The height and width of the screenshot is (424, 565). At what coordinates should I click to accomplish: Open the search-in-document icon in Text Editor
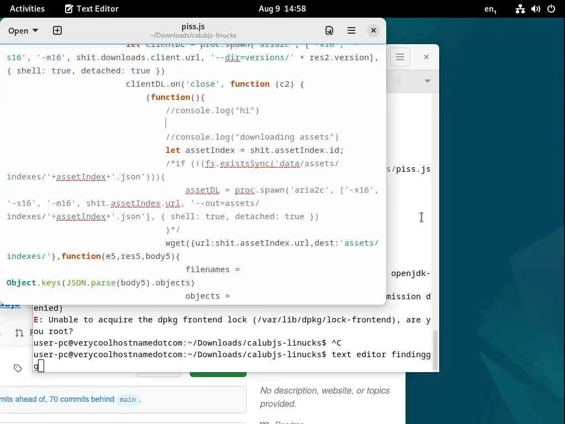click(329, 30)
